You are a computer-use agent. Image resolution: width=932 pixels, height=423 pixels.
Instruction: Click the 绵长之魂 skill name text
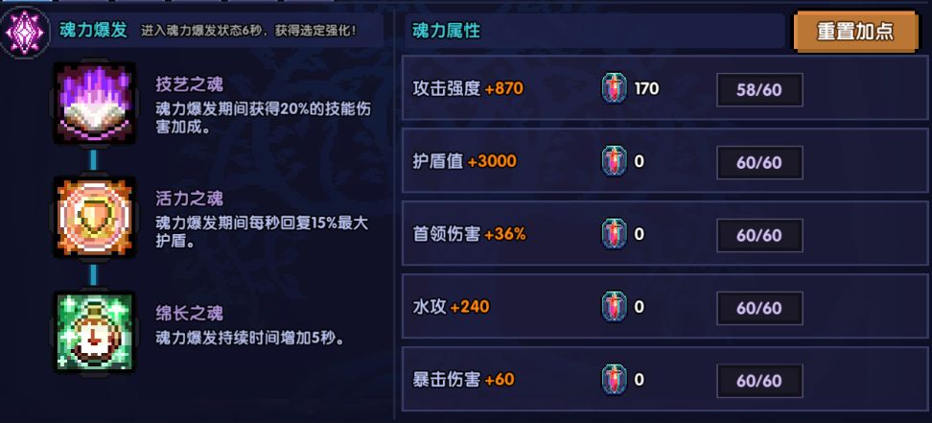click(x=189, y=313)
